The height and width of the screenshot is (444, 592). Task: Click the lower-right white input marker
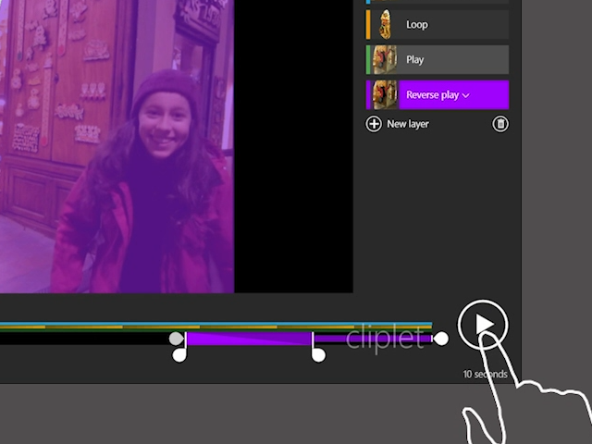click(318, 353)
